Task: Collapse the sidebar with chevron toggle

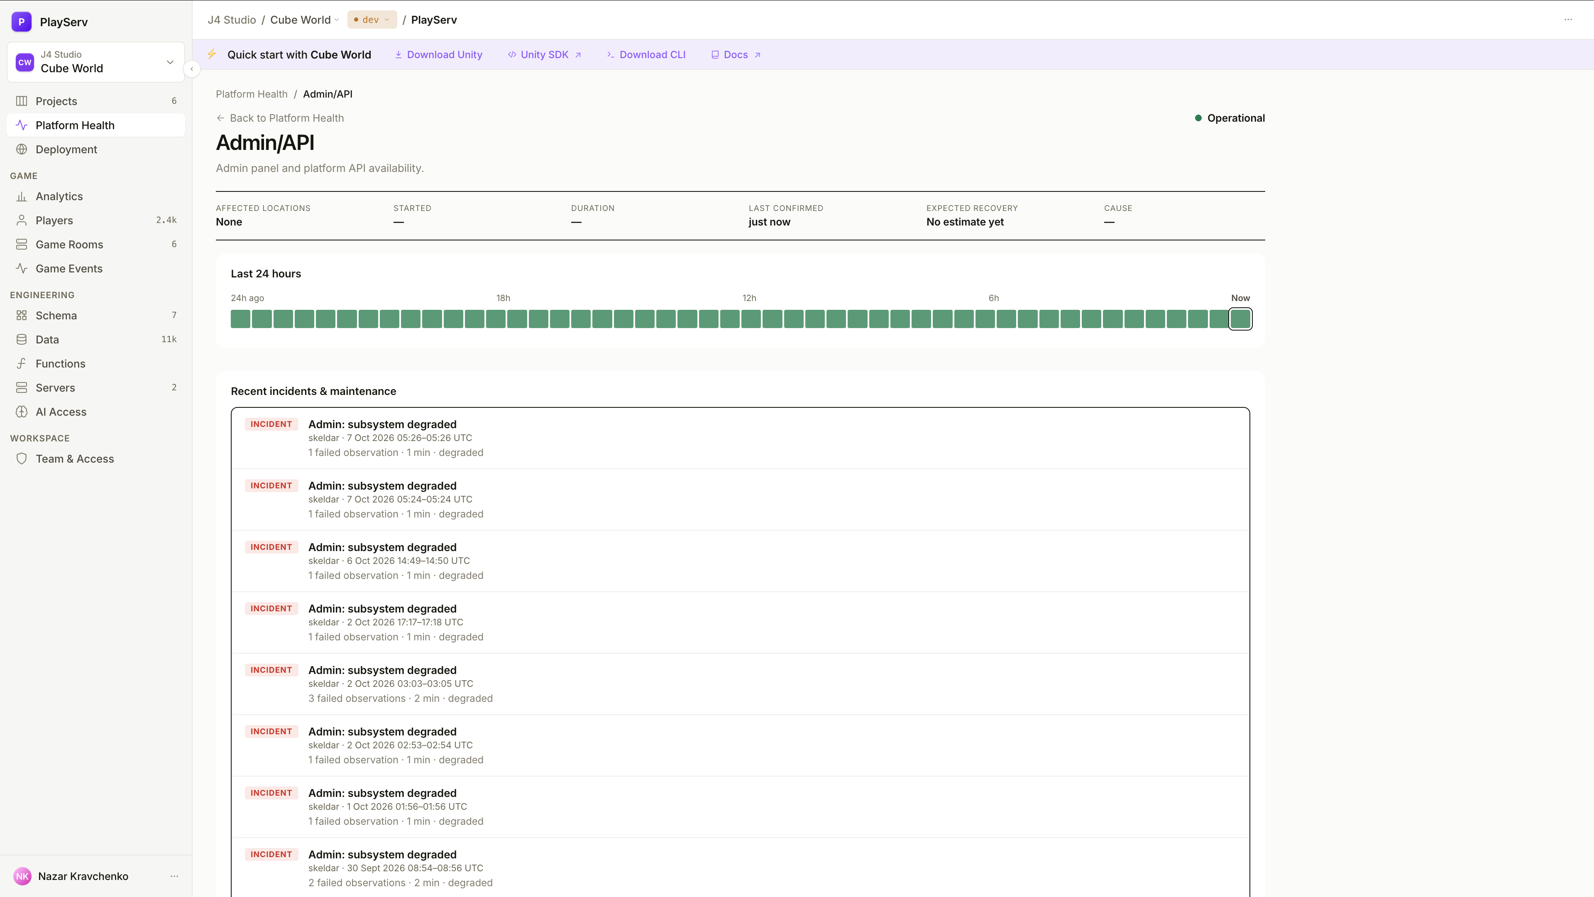Action: coord(192,69)
